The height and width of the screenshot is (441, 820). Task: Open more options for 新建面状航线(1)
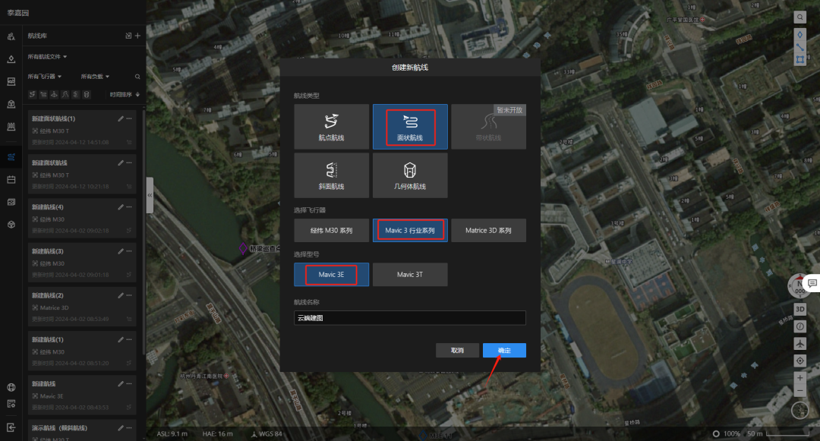(x=129, y=118)
